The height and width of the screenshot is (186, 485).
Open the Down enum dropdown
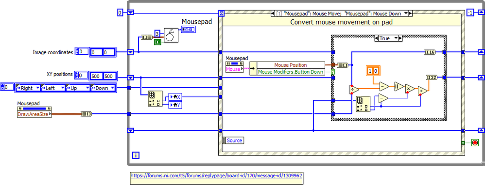[x=103, y=88]
